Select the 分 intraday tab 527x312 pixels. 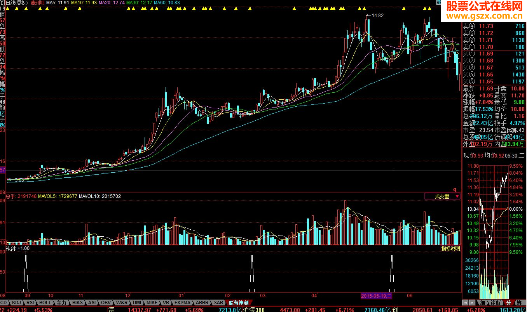click(508, 302)
